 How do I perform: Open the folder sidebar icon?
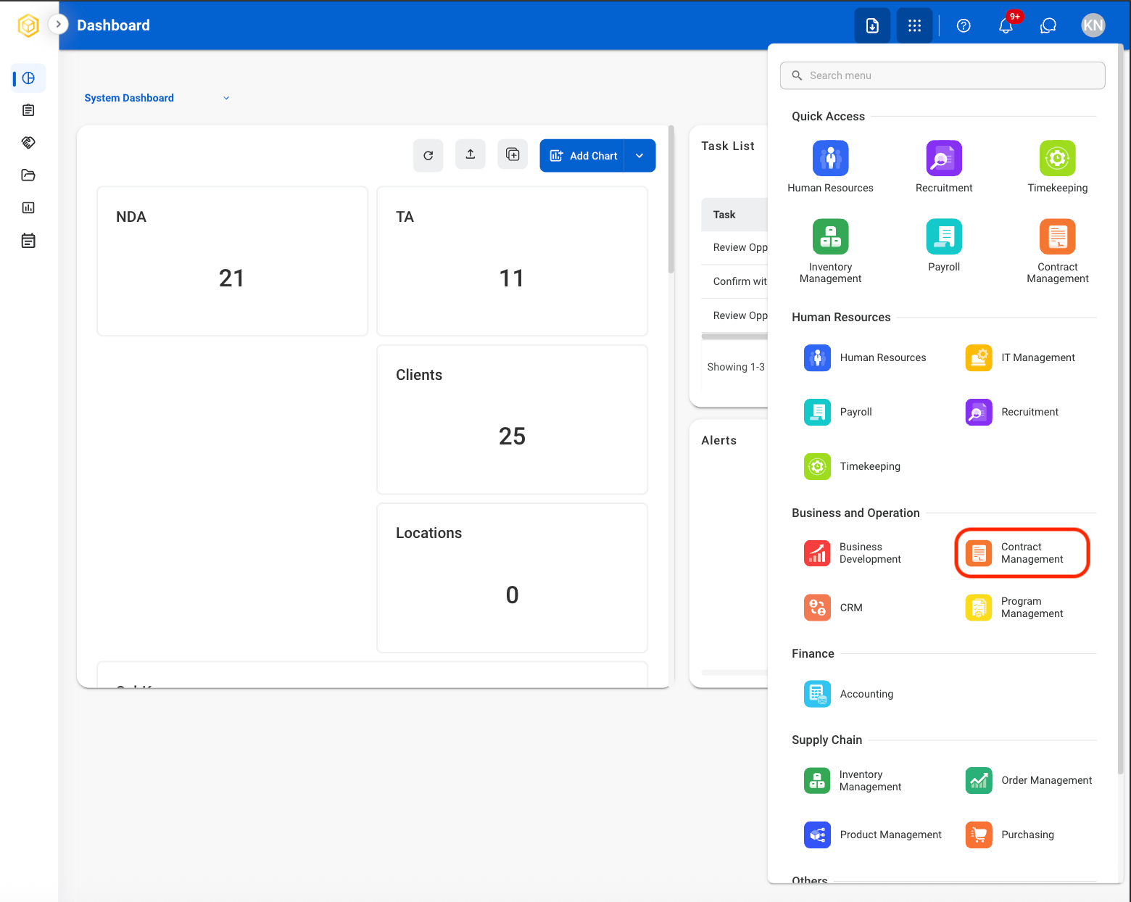click(28, 175)
